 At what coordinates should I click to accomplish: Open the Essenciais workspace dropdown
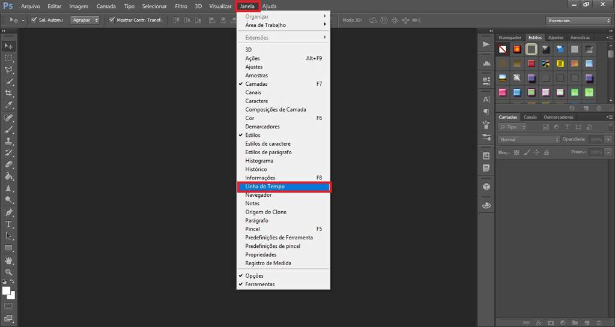click(578, 20)
